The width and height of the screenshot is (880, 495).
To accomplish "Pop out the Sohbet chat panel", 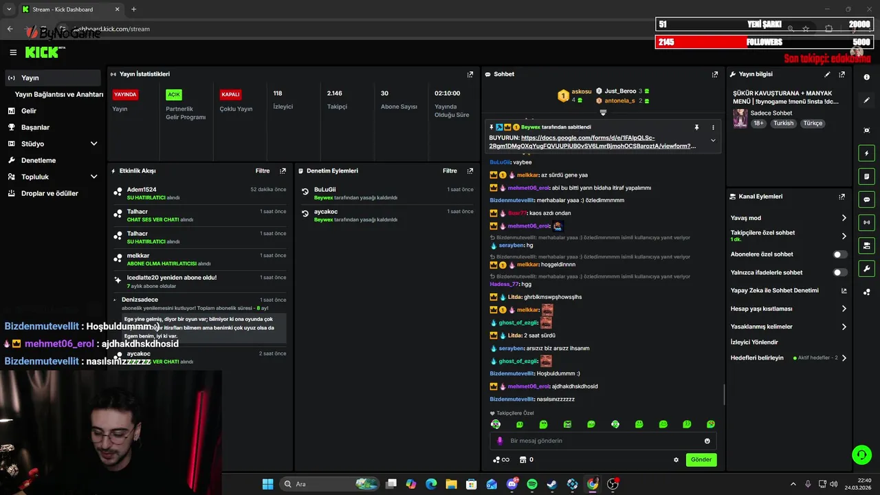I will pyautogui.click(x=715, y=74).
